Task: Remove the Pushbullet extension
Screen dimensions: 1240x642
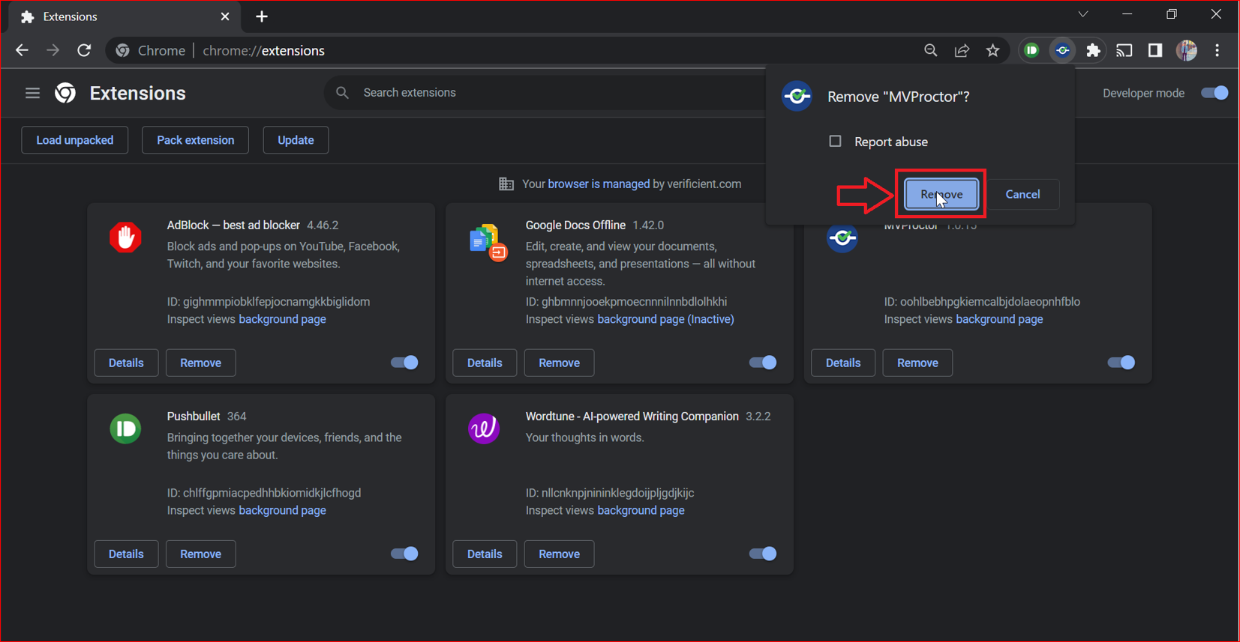Action: click(x=200, y=554)
